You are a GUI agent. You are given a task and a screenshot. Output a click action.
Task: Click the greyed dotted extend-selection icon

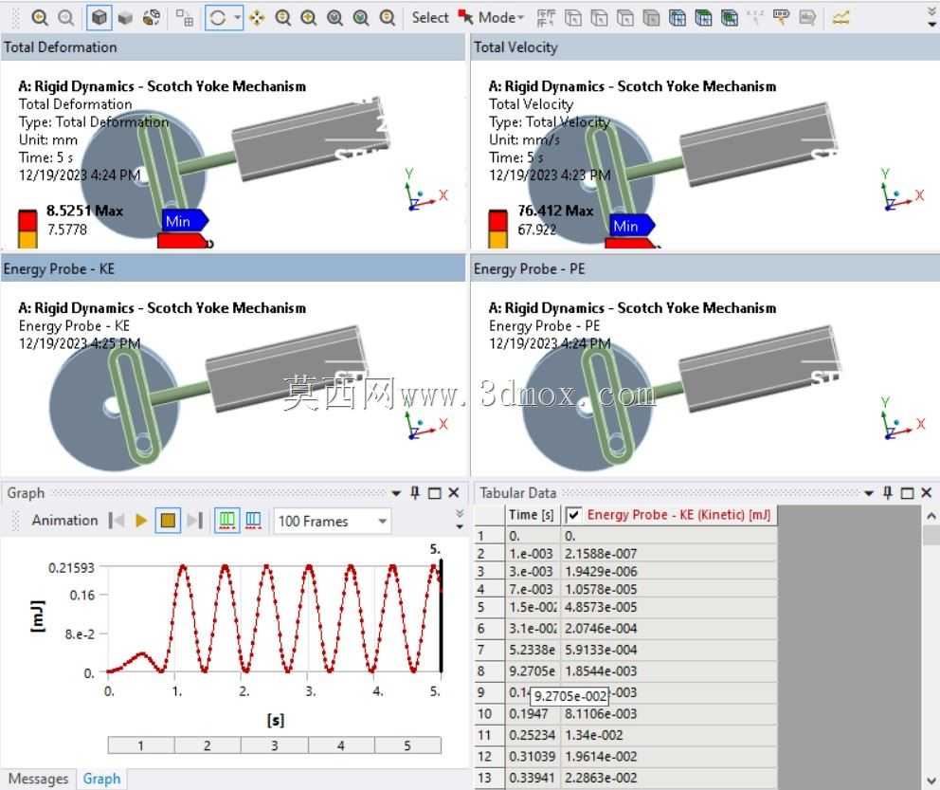(x=755, y=18)
